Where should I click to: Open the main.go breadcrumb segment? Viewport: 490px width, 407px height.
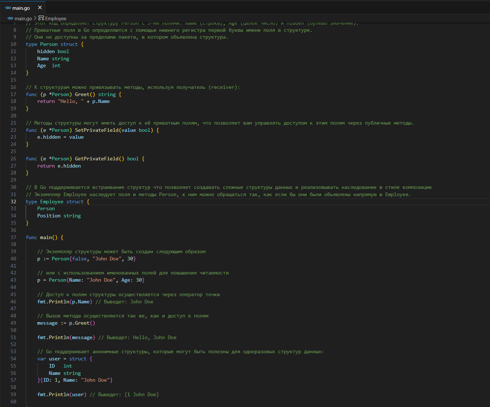coord(23,18)
